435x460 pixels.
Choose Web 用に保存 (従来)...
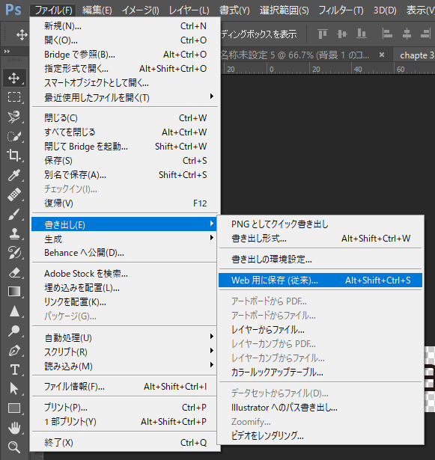320,280
